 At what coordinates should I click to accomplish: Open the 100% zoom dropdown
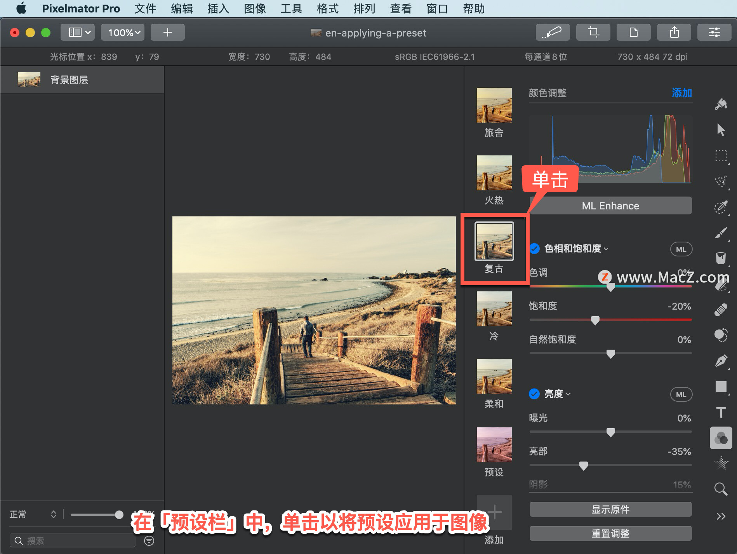click(123, 32)
